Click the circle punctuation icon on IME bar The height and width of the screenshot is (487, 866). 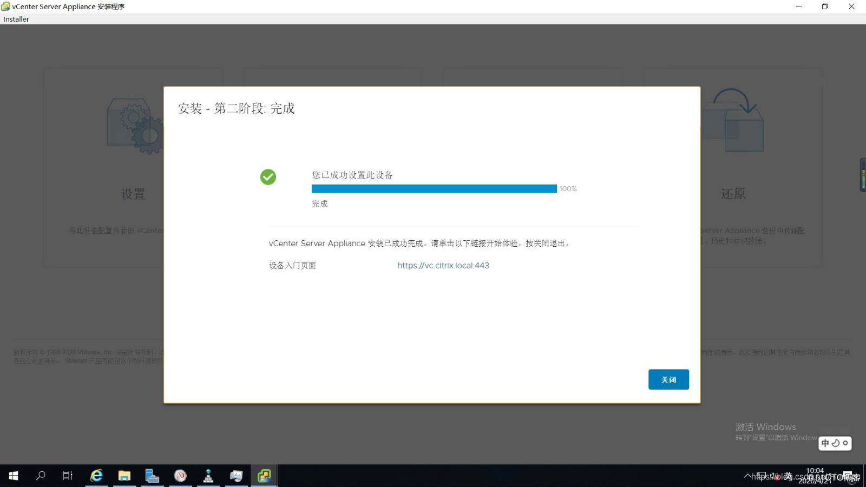point(845,443)
